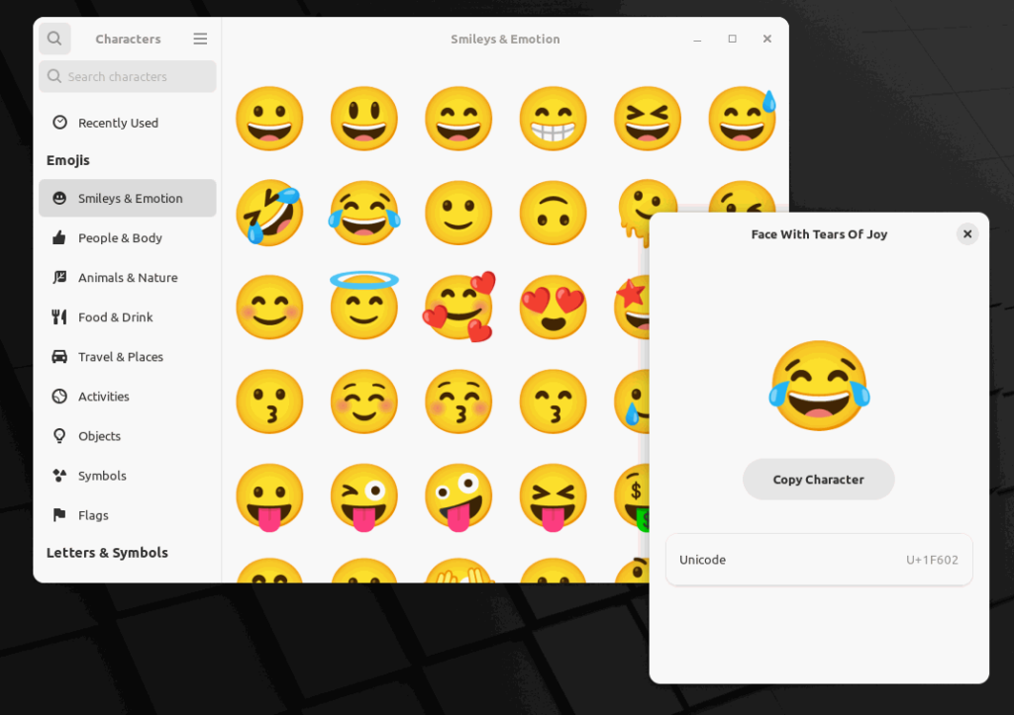The width and height of the screenshot is (1014, 715).
Task: Select the Travel & Places car icon
Action: click(60, 356)
